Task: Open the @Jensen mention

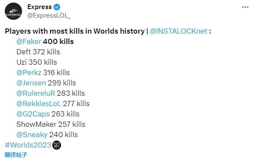Action: (x=31, y=83)
